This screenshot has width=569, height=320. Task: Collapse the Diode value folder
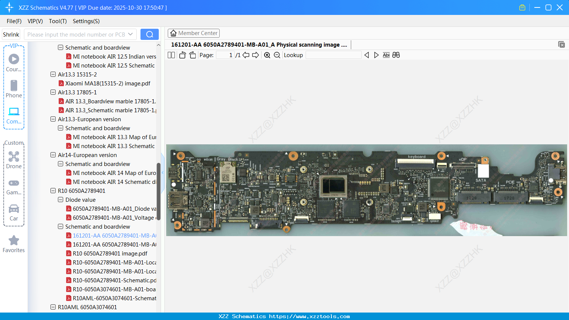61,200
